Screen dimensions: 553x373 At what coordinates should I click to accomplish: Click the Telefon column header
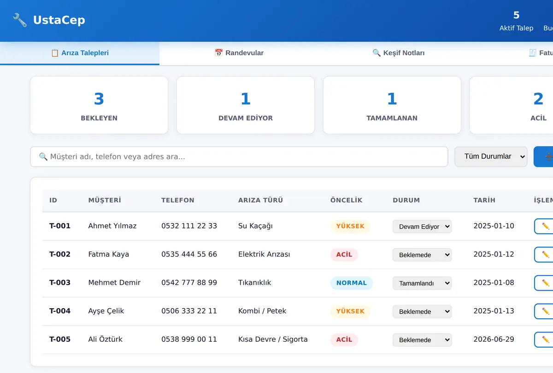(x=178, y=200)
